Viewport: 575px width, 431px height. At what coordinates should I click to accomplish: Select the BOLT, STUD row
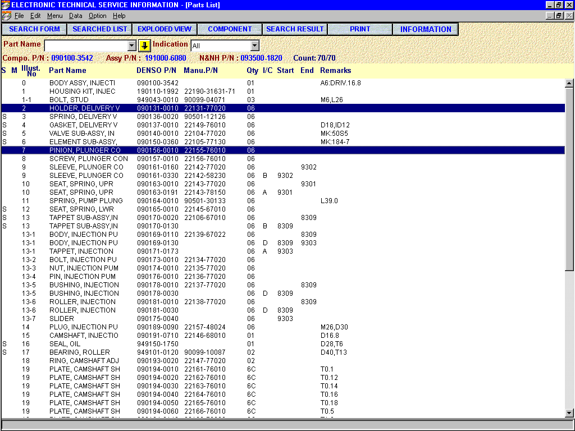283,100
